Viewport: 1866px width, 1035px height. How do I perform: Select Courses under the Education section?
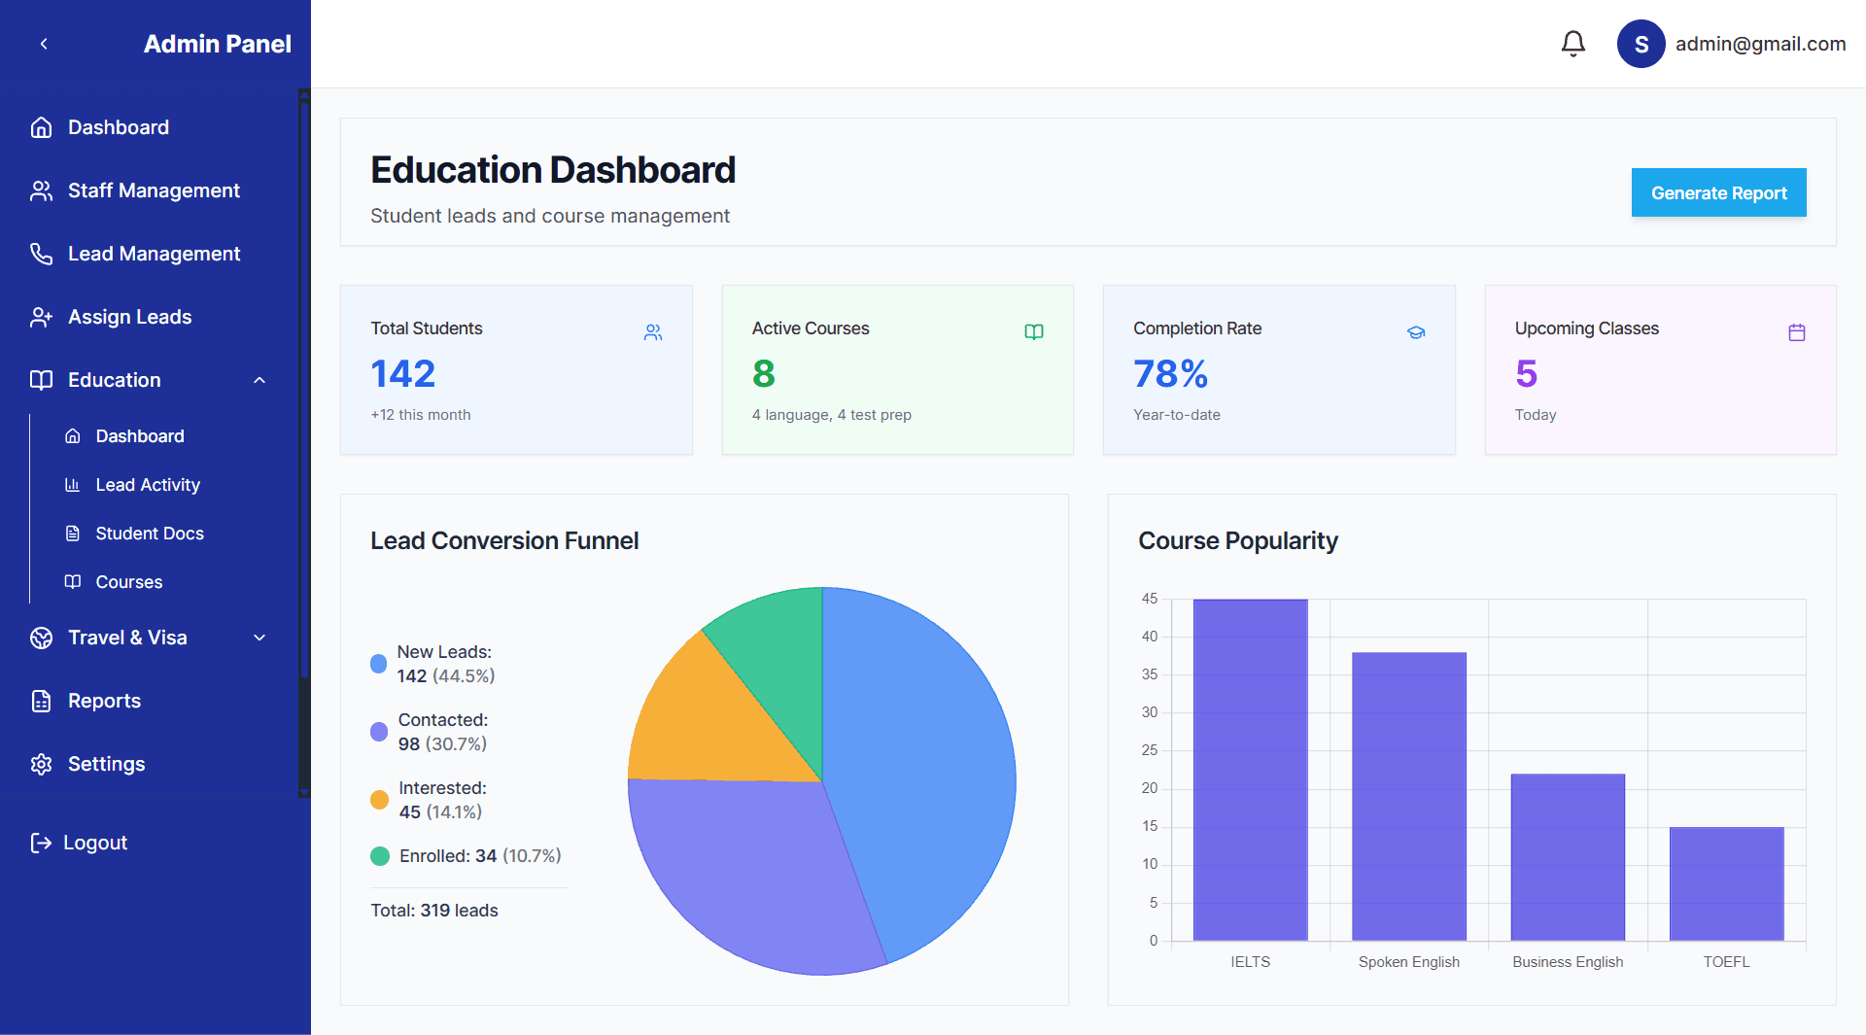click(129, 582)
